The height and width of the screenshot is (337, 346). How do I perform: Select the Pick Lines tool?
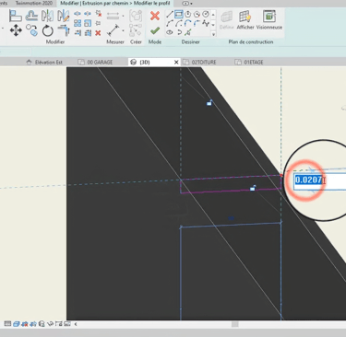click(x=188, y=32)
